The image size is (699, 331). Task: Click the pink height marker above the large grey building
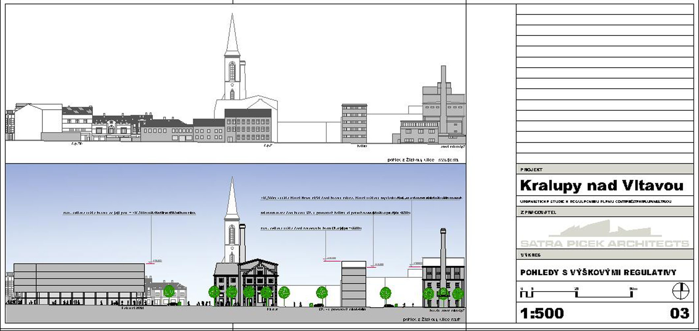pos(150,263)
